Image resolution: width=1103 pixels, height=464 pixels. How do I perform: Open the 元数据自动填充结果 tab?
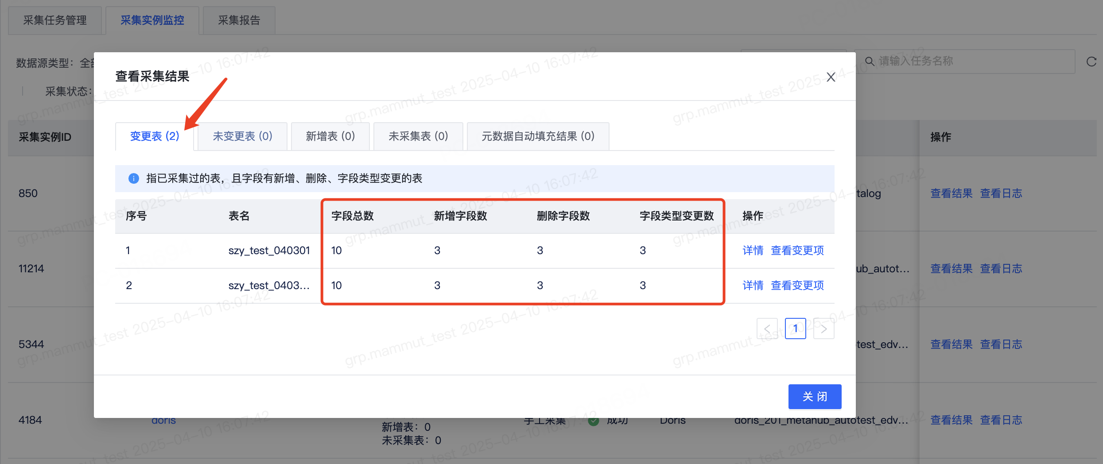click(x=538, y=136)
